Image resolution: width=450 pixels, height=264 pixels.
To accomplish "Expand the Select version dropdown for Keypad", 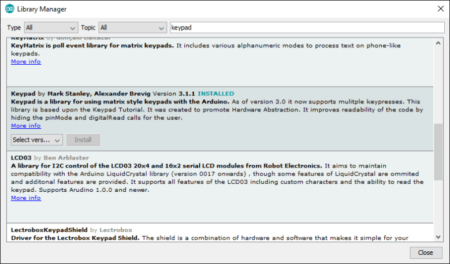I will [x=37, y=140].
